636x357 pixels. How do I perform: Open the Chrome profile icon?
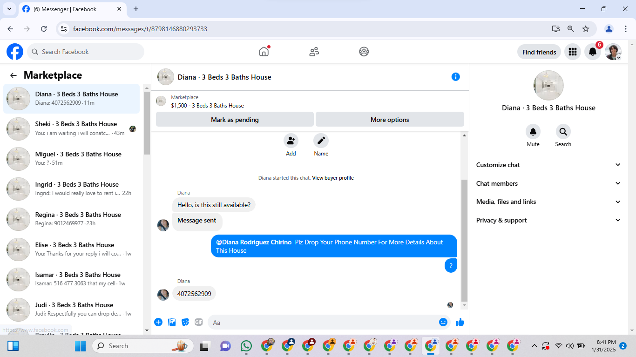(609, 29)
